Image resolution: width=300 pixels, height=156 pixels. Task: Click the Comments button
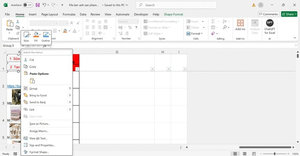tap(269, 14)
